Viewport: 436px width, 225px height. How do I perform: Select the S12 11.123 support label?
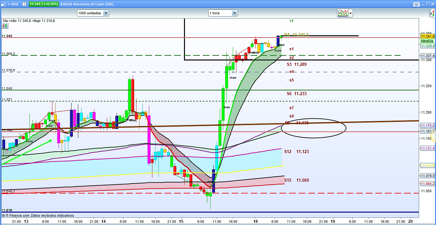[x=297, y=151]
